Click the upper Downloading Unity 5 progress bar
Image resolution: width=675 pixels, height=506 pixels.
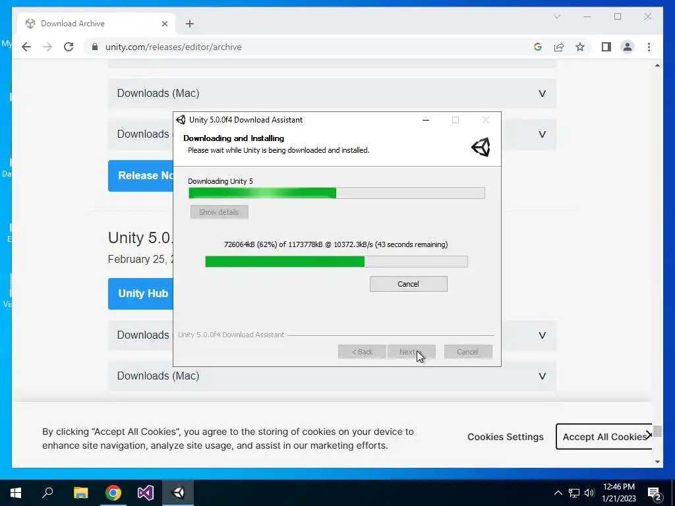tap(337, 193)
